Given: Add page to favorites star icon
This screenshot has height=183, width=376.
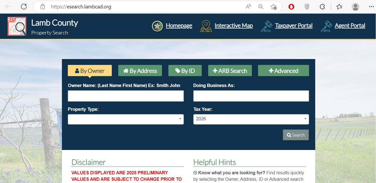Looking at the screenshot, I should pos(274,7).
